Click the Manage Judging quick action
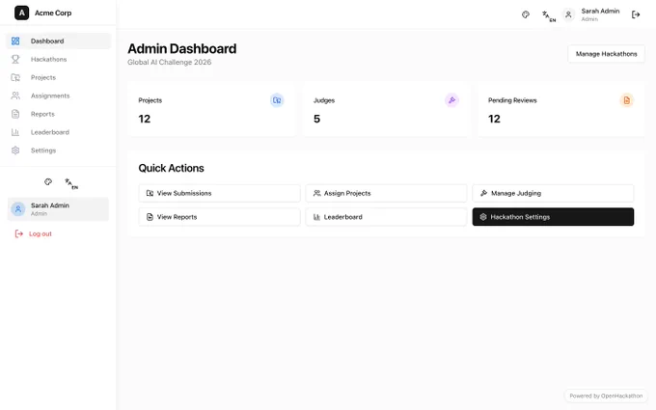This screenshot has width=656, height=410. point(553,193)
